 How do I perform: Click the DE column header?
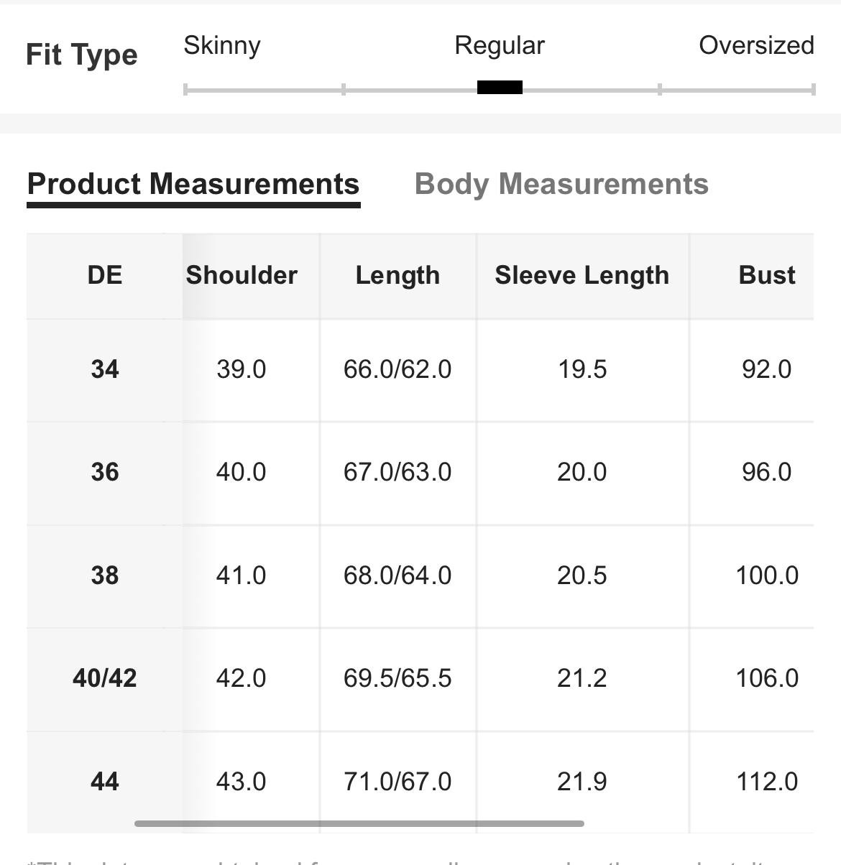click(x=105, y=275)
